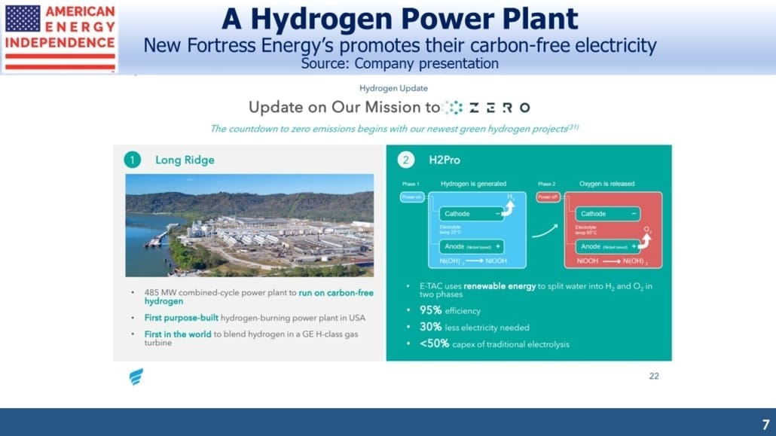The height and width of the screenshot is (436, 776).
Task: Click the 'Long Ridge' section heading
Action: [x=185, y=160]
